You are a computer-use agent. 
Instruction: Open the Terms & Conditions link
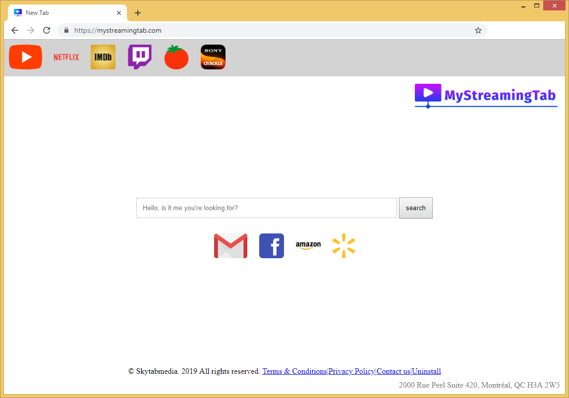[x=294, y=371]
